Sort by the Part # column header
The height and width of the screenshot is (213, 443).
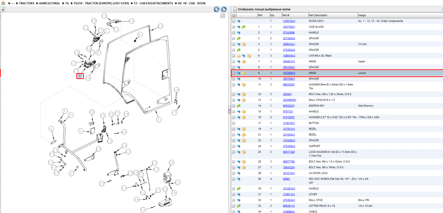tap(295, 15)
